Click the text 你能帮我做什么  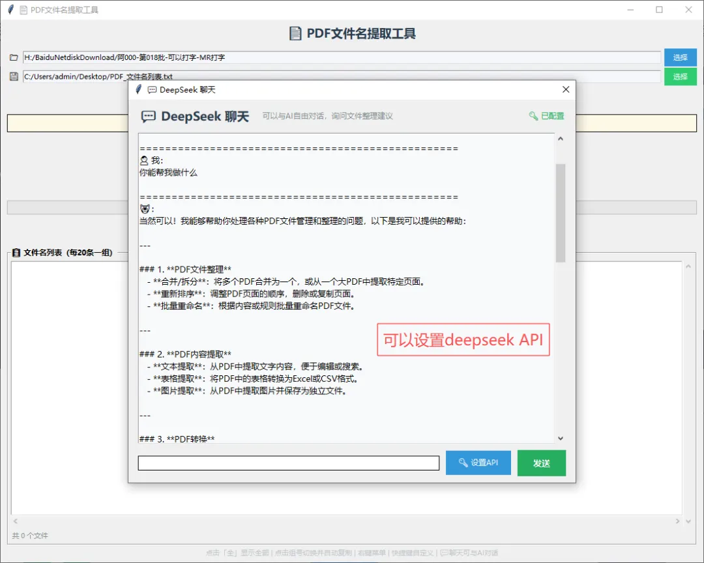(168, 173)
